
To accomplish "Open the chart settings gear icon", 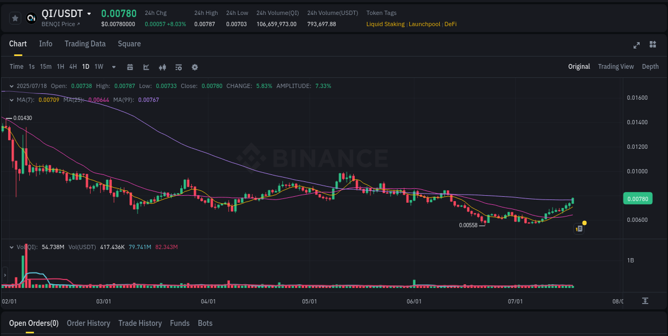I will tap(195, 67).
